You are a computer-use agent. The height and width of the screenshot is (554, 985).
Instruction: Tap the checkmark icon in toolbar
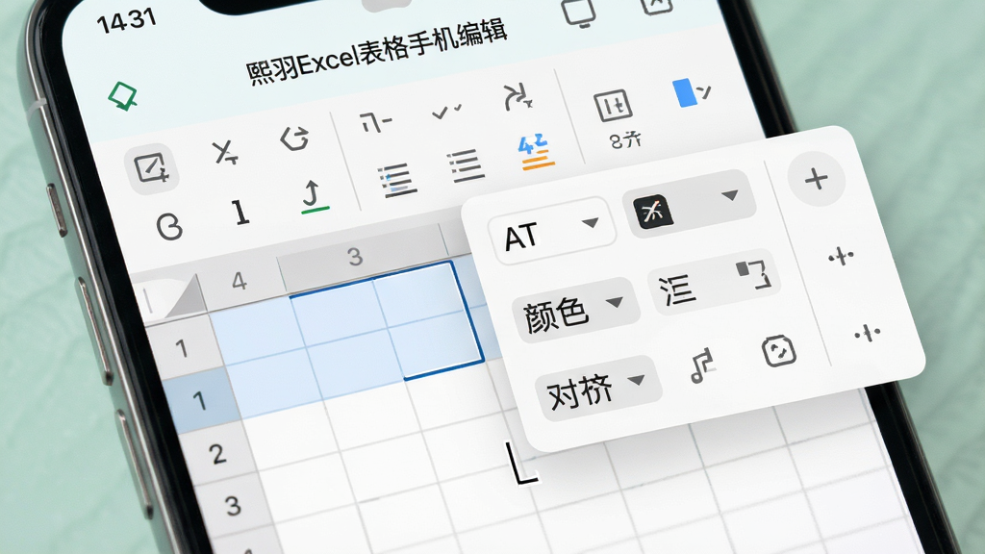click(x=447, y=112)
